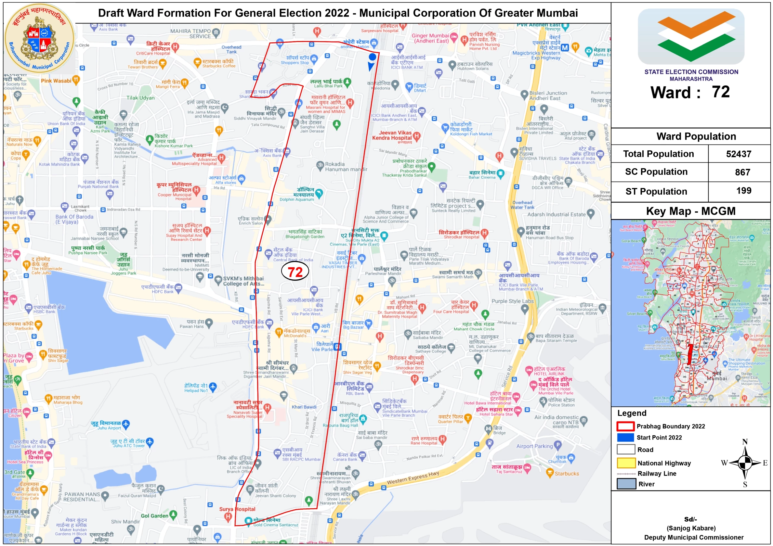The width and height of the screenshot is (773, 546).
Task: Click the yellow National Highway legend swatch
Action: (626, 463)
